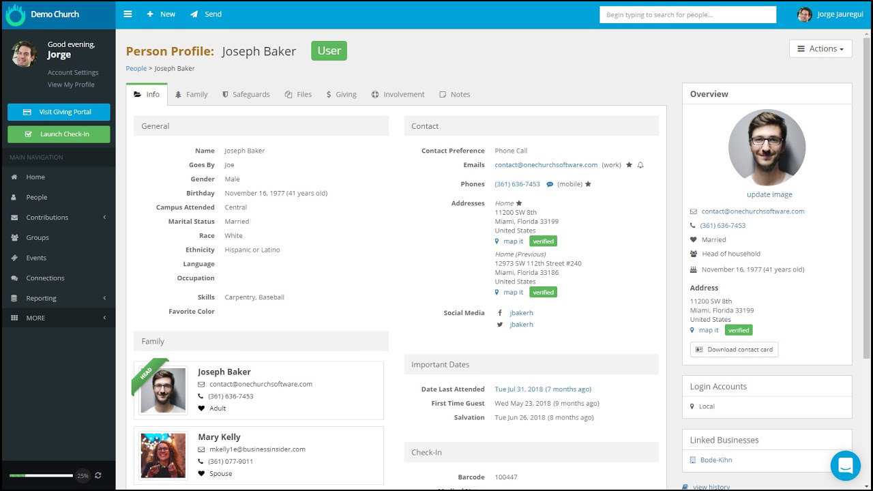The height and width of the screenshot is (491, 873).
Task: Toggle the hamburger sidebar menu
Action: click(128, 14)
